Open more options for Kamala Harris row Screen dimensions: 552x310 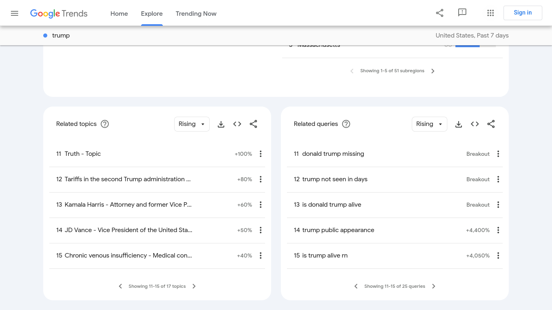click(261, 205)
